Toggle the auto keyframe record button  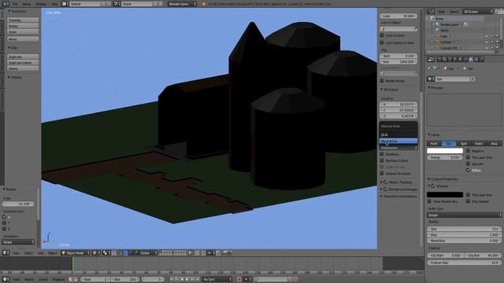239,280
